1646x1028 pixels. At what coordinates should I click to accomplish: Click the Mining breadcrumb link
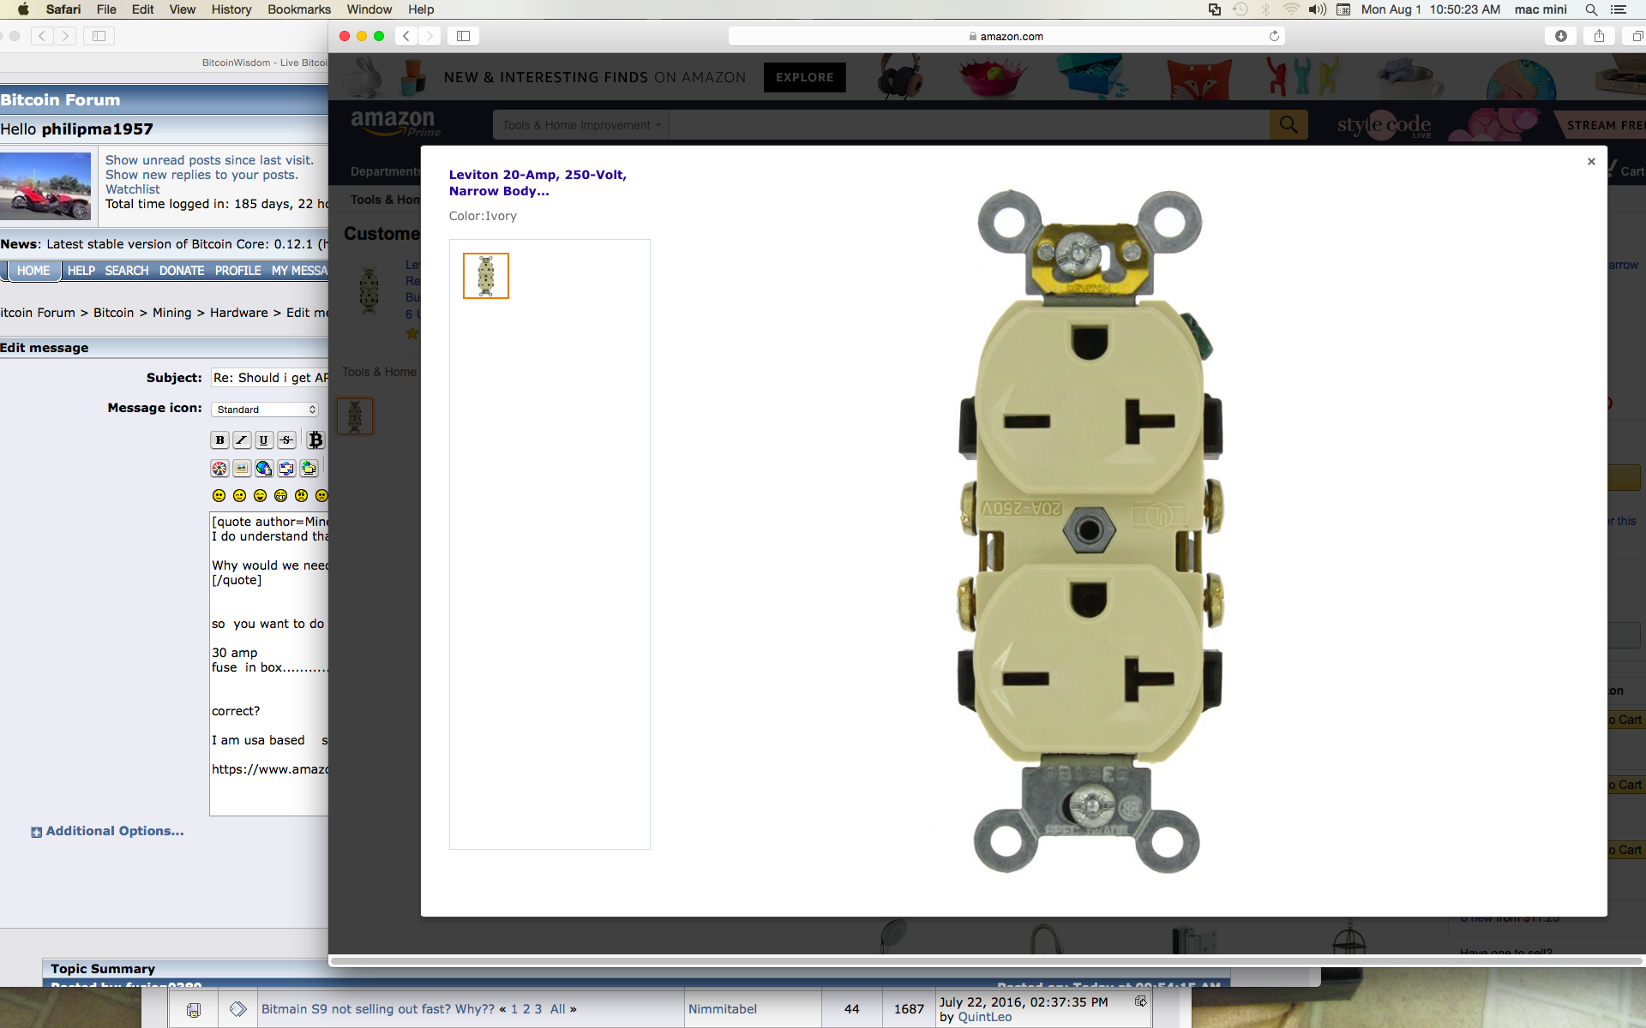pyautogui.click(x=171, y=313)
